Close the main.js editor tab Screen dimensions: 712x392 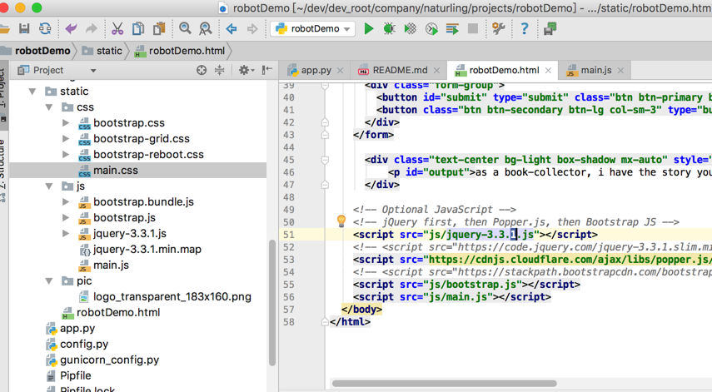[620, 71]
